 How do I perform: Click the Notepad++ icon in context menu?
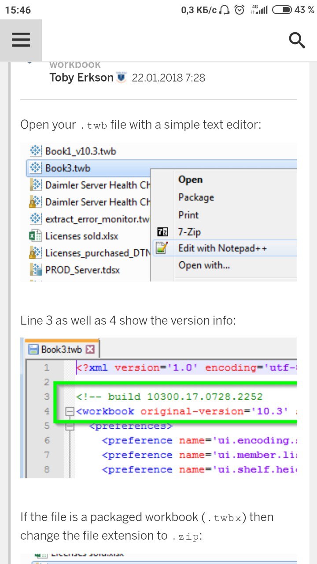point(162,248)
